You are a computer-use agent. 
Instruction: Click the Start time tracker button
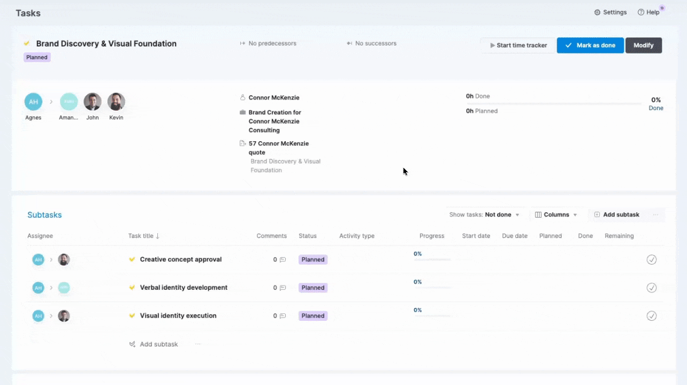(x=518, y=45)
